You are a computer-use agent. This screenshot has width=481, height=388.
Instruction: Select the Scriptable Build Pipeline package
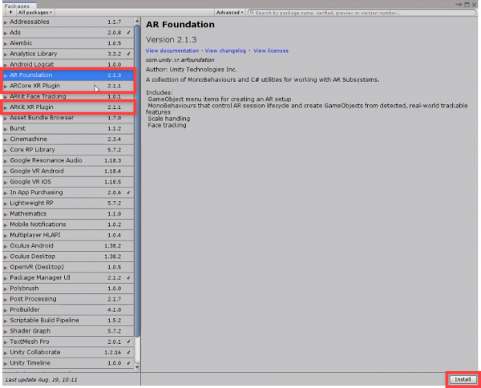click(68, 320)
